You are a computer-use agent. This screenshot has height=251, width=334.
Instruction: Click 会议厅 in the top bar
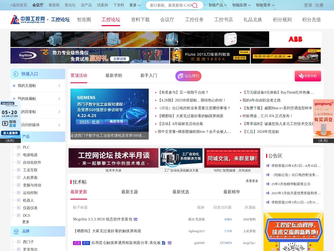[38, 5]
